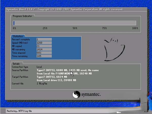
Task: Click the Details group label
Action: (17, 63)
